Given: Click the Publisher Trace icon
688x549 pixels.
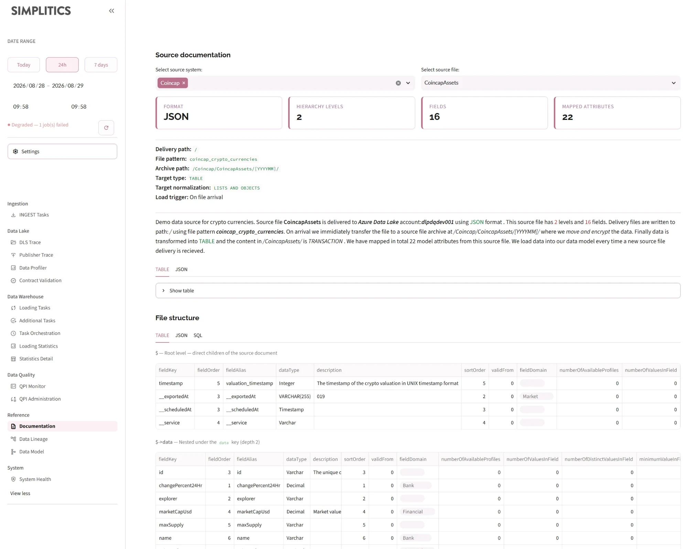Looking at the screenshot, I should [x=13, y=255].
